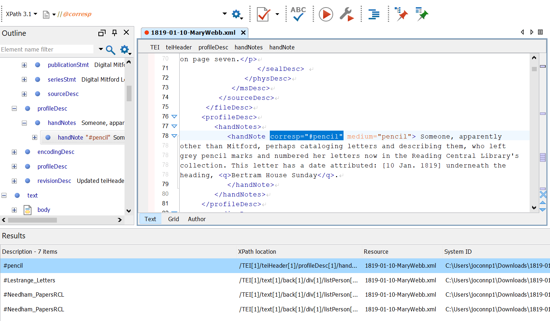Fold the profileDesc element at line 76
The height and width of the screenshot is (321, 550).
[174, 117]
